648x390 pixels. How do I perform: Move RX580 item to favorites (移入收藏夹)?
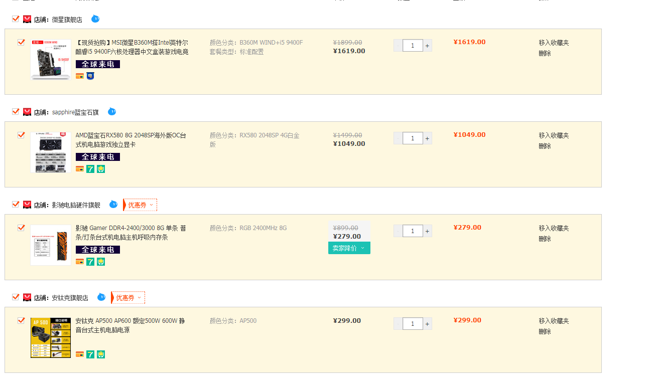coord(554,135)
